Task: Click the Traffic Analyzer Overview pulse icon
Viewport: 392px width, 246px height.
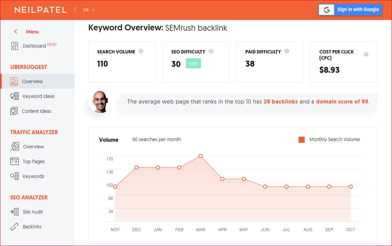Action: coord(15,146)
